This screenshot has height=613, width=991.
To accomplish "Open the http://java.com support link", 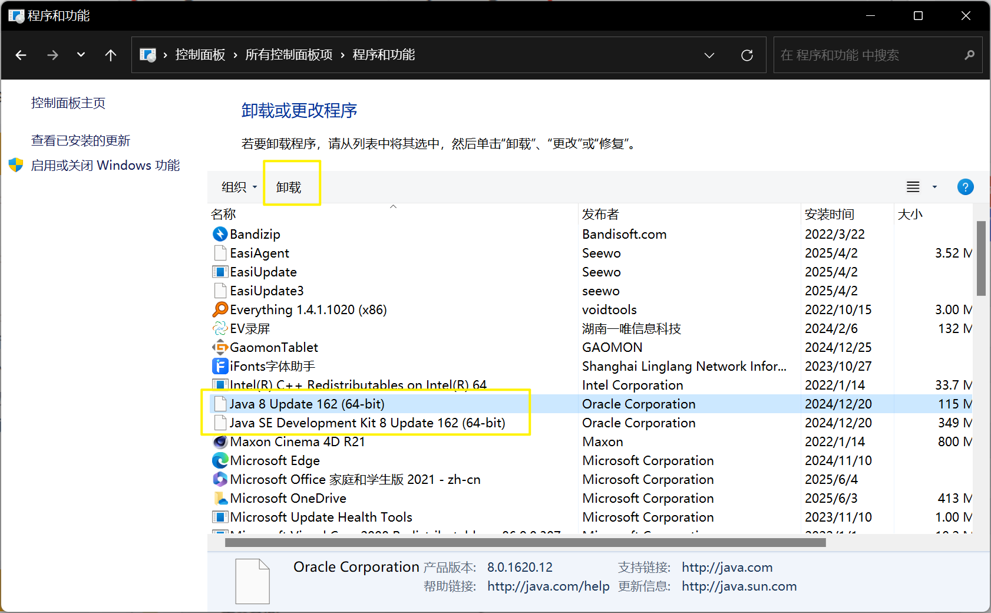I will pos(727,567).
